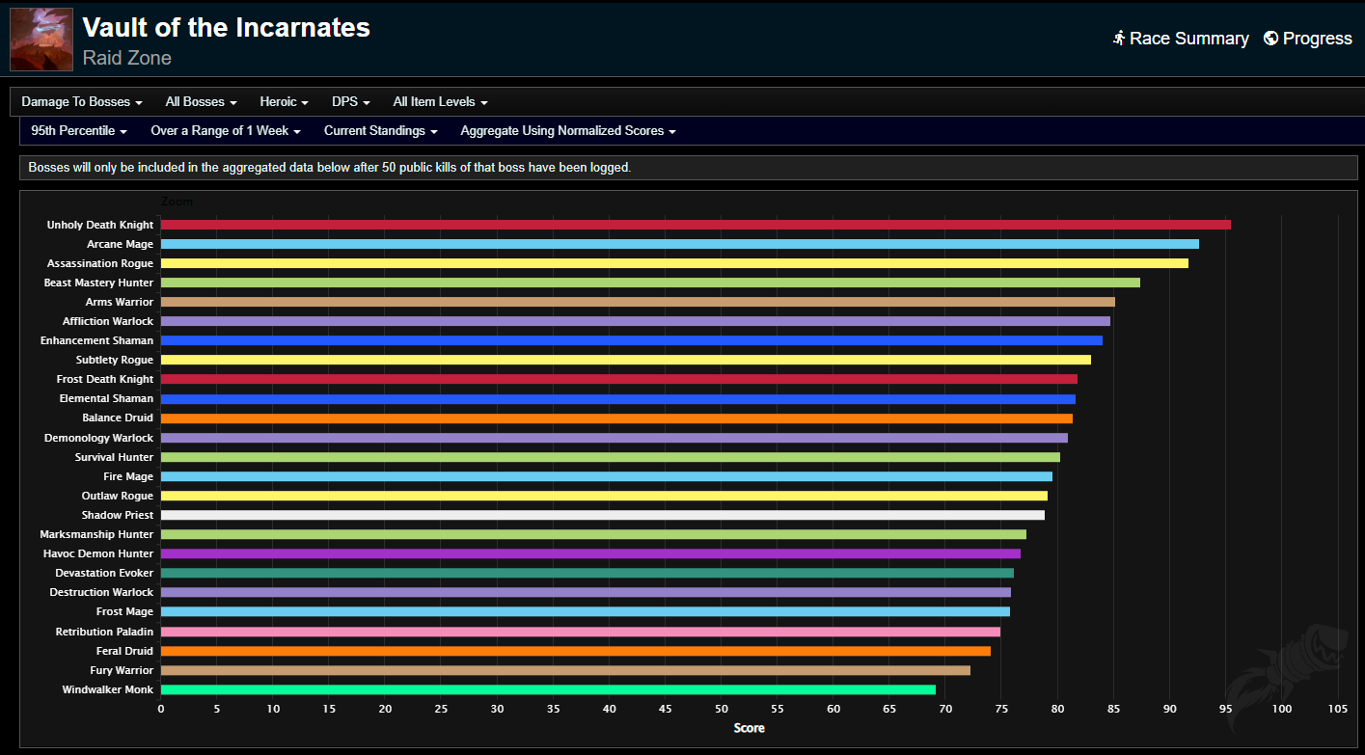The width and height of the screenshot is (1365, 755).
Task: Click the running figure Race Summary icon
Action: (x=1119, y=38)
